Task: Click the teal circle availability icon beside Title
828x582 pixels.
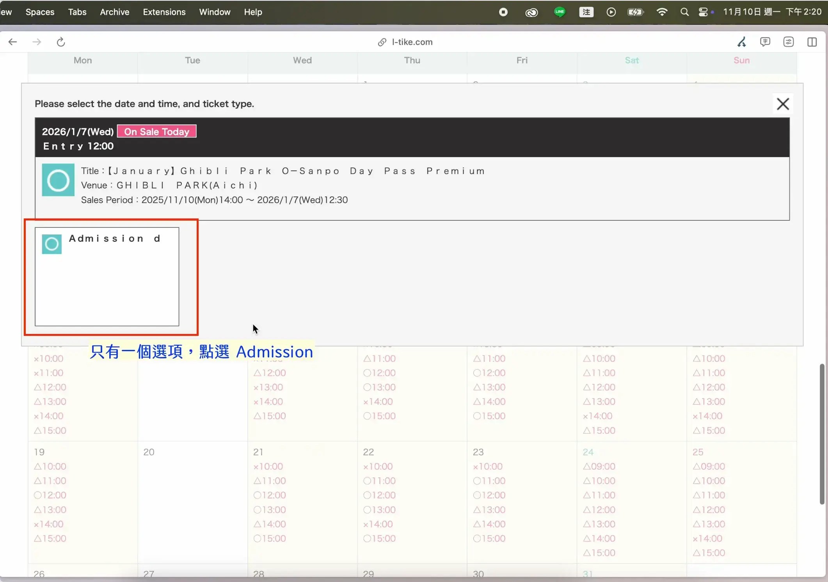Action: [58, 180]
